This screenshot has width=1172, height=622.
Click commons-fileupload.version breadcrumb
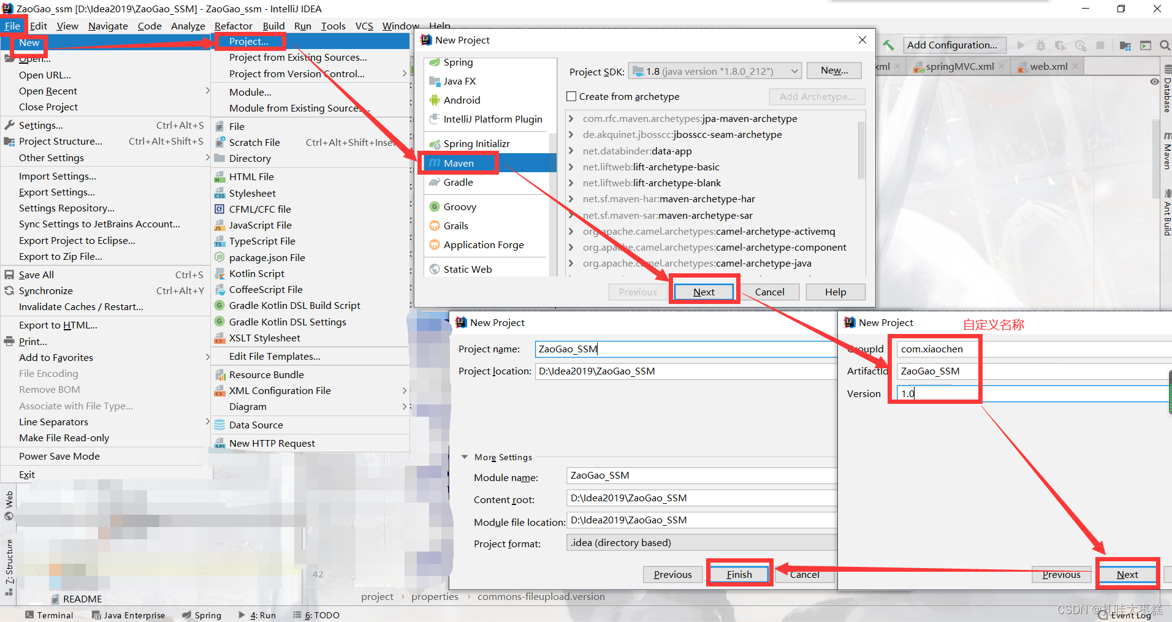pos(541,597)
